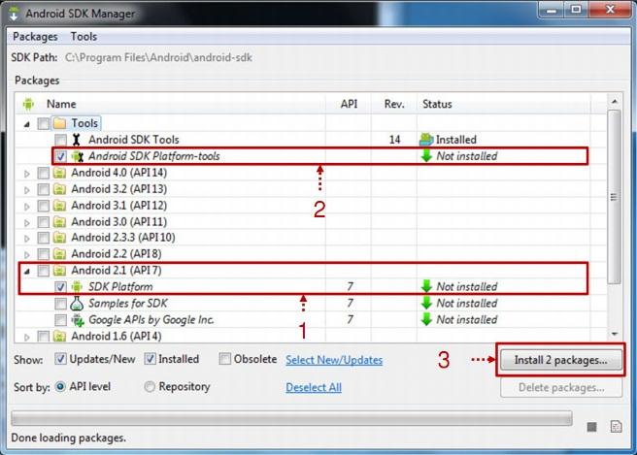Click the Deselect All link
Viewport: 637px width, 455px height.
(314, 388)
